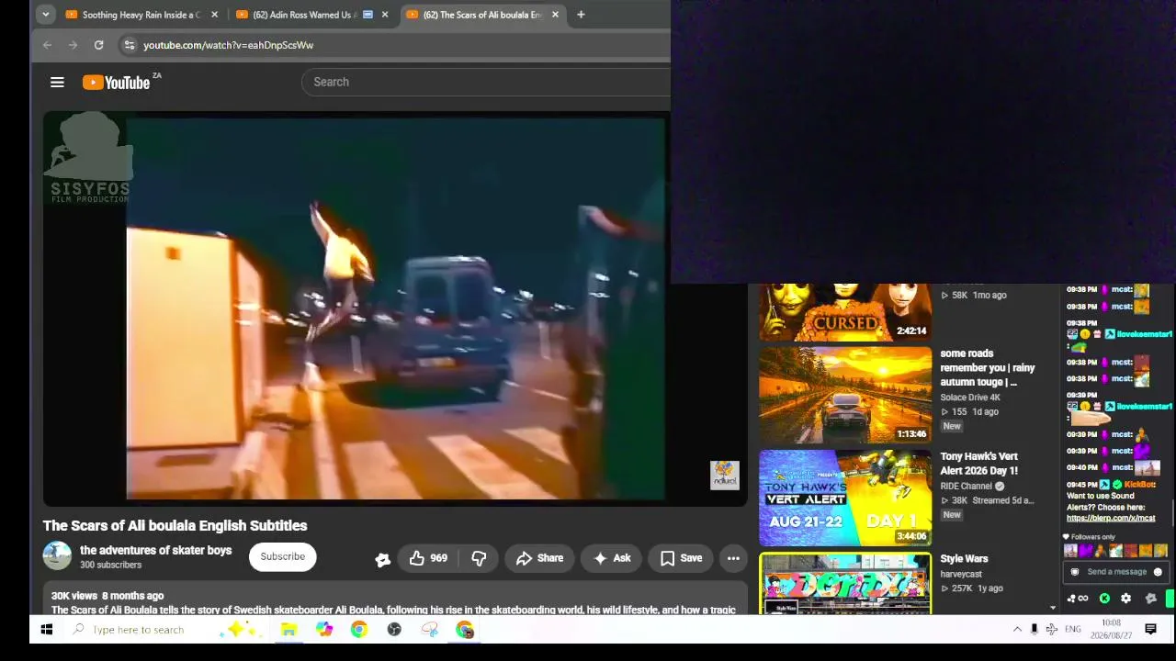Focus the browser address bar URL
The image size is (1176, 661).
228,45
